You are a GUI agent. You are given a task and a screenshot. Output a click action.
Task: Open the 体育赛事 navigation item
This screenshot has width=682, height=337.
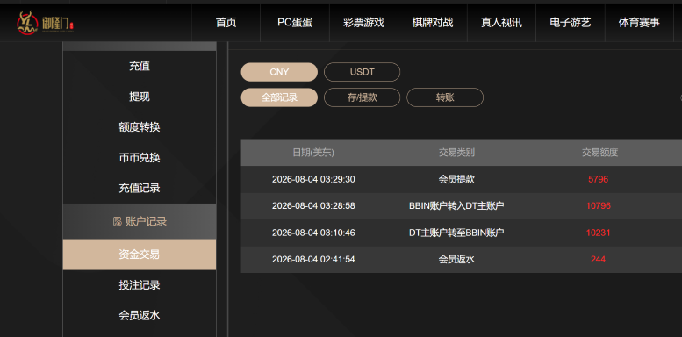pos(639,23)
